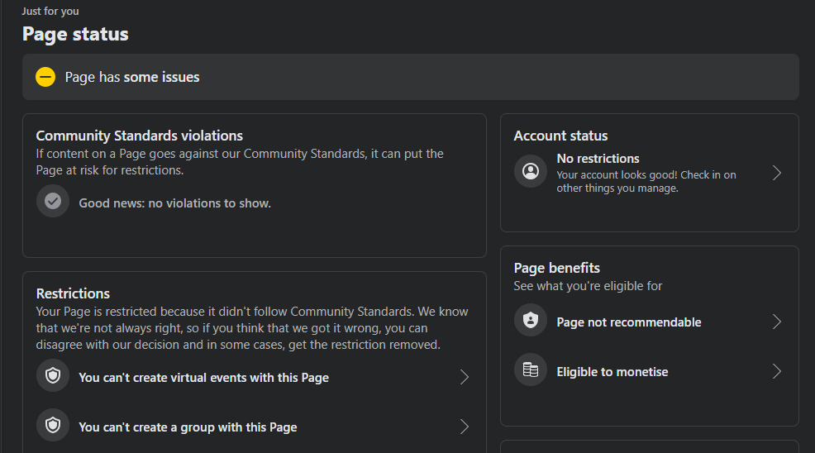This screenshot has height=453, width=815.
Task: Click the "Page has some issues" banner
Action: 410,77
